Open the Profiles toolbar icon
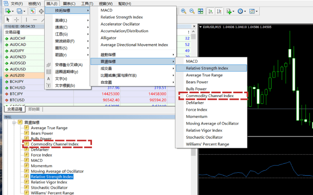The width and height of the screenshot is (313, 195). (20, 11)
